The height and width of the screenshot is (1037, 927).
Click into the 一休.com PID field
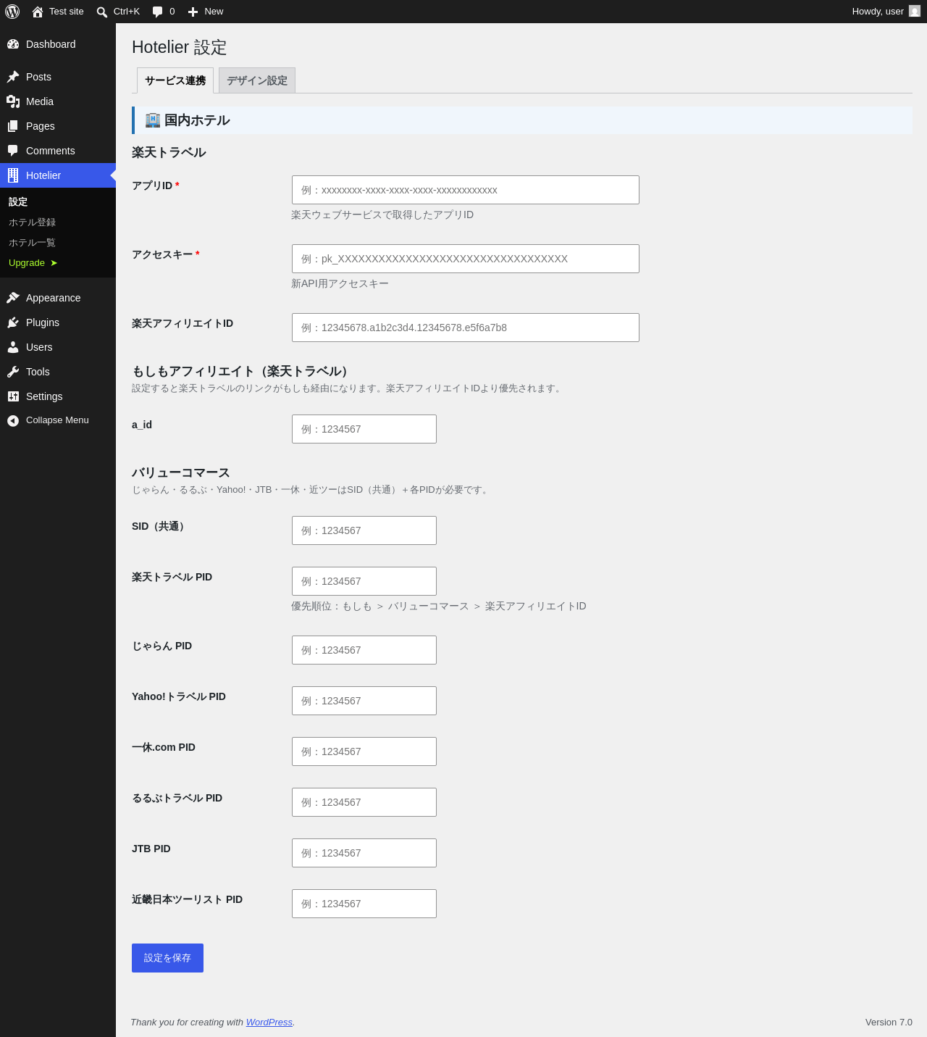364,751
